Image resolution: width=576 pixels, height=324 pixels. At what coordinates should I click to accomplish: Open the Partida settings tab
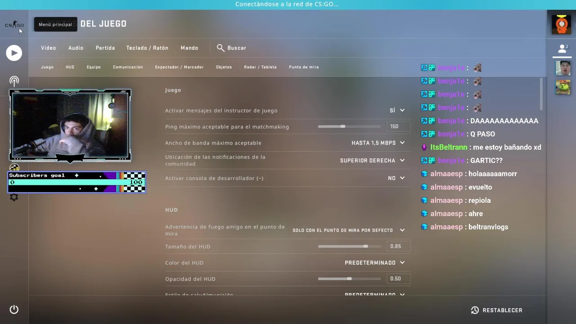[105, 48]
